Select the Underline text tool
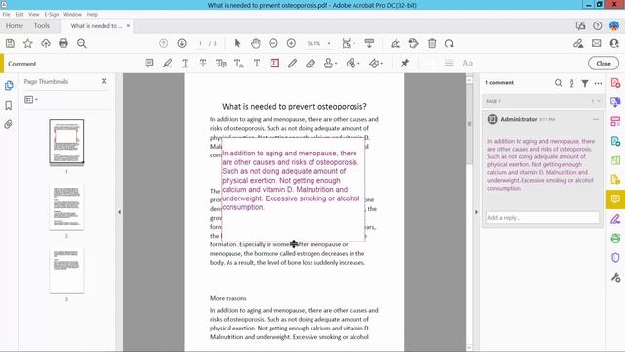625x352 pixels. coord(185,63)
